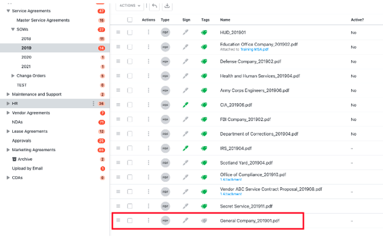This screenshot has height=237, width=383.
Task: Open the Training MSA.pdf link
Action: (254, 49)
